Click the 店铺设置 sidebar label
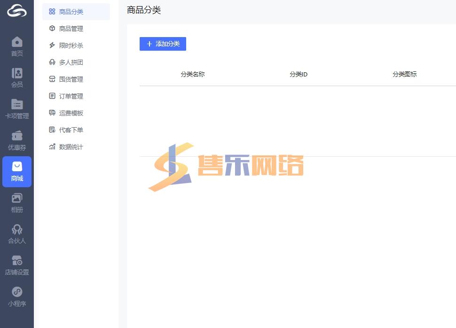This screenshot has width=456, height=328. coord(17,272)
